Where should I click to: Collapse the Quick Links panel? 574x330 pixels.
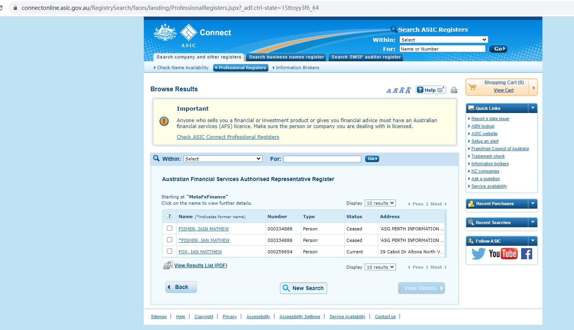pos(533,108)
